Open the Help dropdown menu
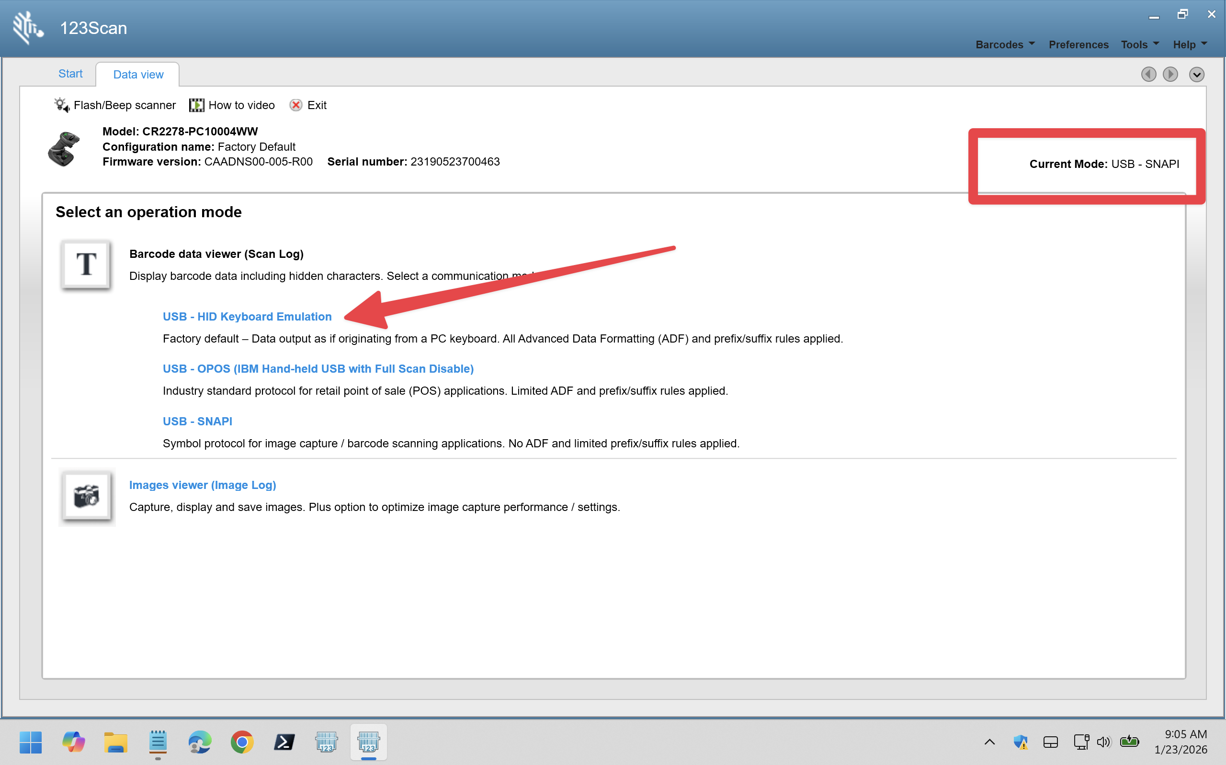 [1190, 44]
